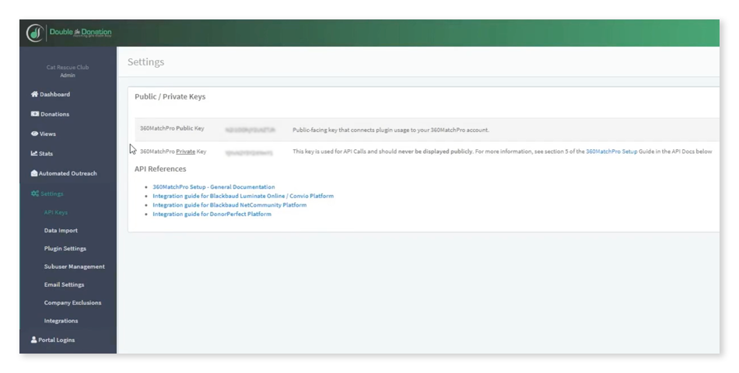Open Plugin Settings submenu item
This screenshot has width=739, height=373.
pyautogui.click(x=65, y=248)
